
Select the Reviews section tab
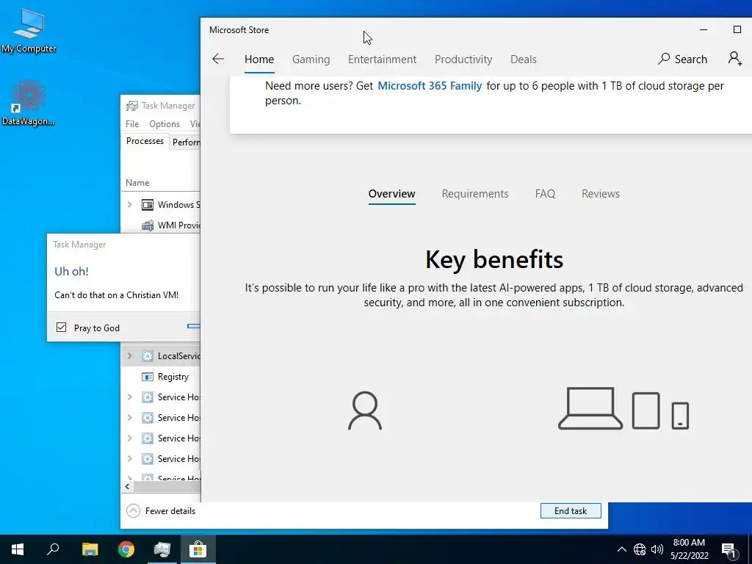point(601,194)
